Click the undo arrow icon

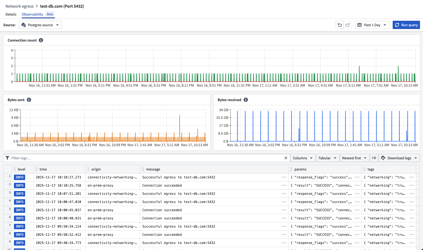(339, 25)
